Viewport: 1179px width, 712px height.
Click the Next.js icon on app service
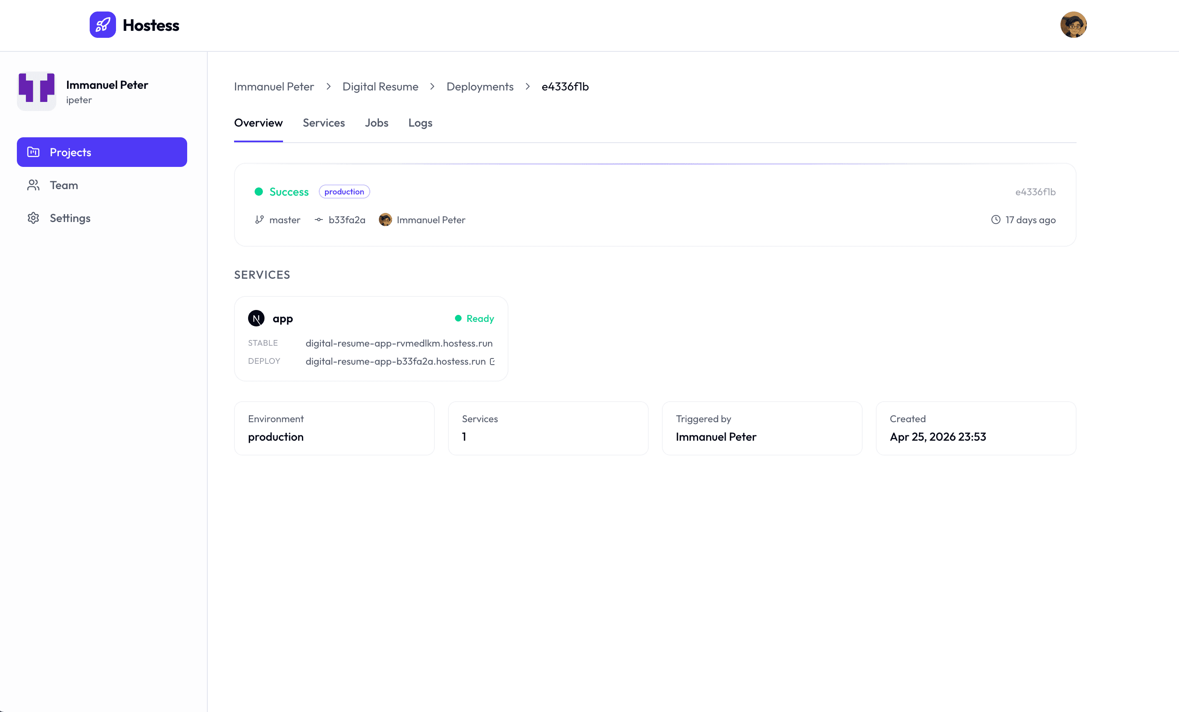(x=256, y=318)
